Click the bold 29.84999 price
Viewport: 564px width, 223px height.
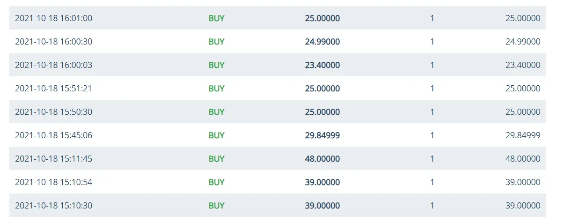point(322,135)
